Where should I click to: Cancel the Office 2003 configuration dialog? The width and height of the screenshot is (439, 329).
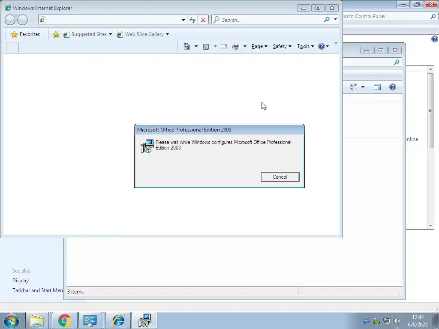pyautogui.click(x=280, y=177)
